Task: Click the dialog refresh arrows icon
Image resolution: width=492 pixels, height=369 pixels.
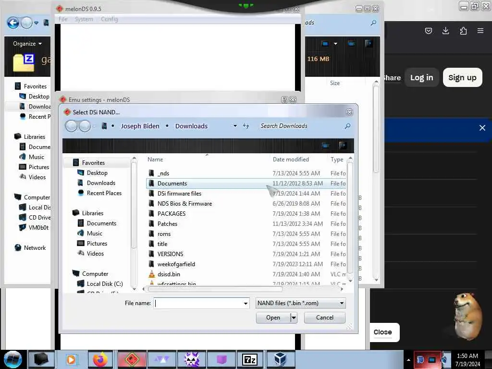Action: pyautogui.click(x=246, y=126)
